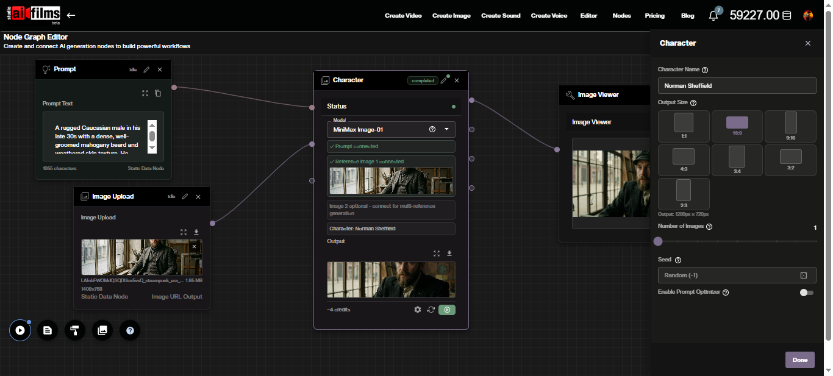Open the image gallery from the bottom toolbar
833x376 pixels.
pyautogui.click(x=102, y=330)
